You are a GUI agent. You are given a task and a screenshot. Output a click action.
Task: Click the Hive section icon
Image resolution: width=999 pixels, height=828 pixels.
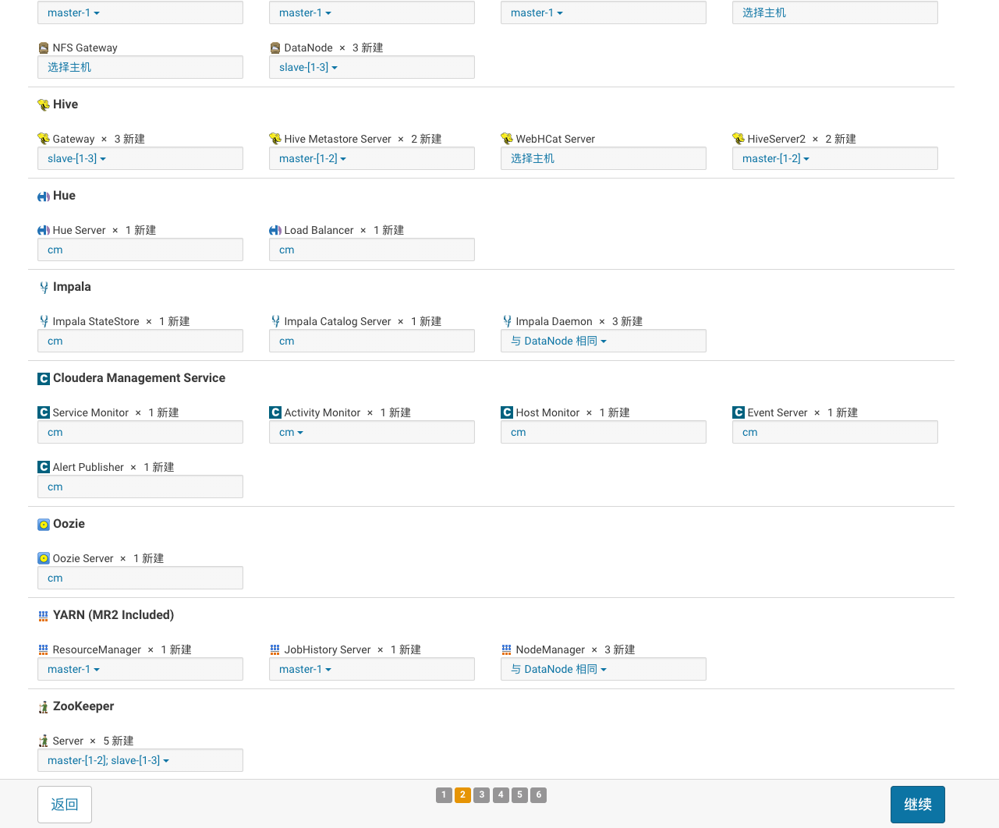click(x=44, y=105)
